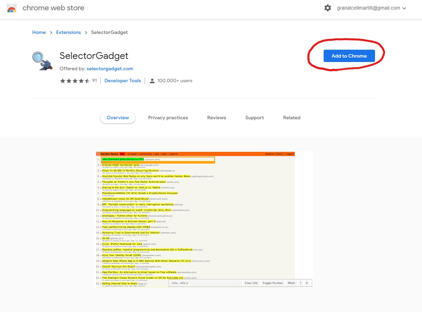Open the Extensions breadcrumb link
Image resolution: width=422 pixels, height=318 pixels.
tap(69, 32)
